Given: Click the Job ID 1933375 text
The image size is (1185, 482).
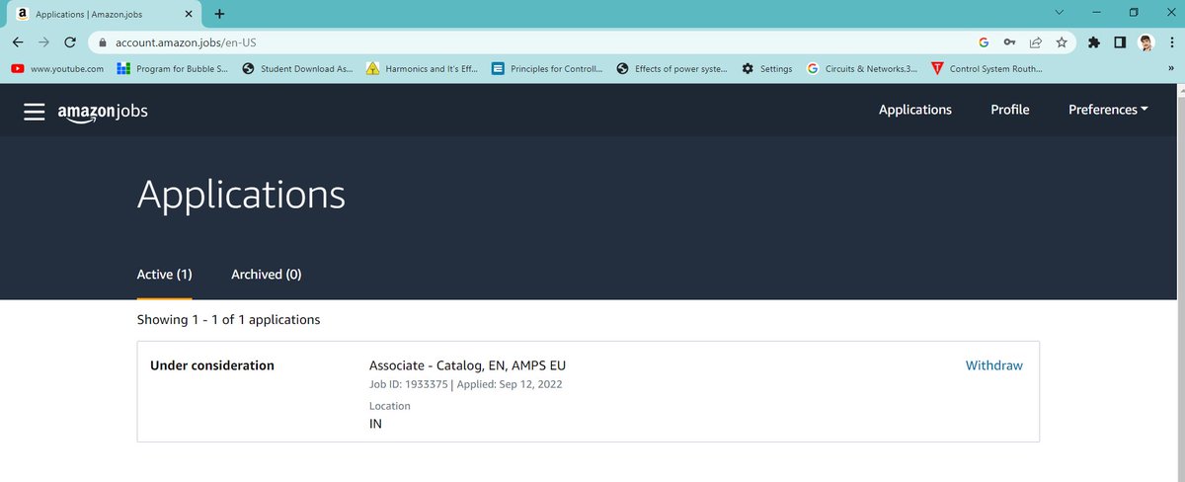Looking at the screenshot, I should pos(408,384).
